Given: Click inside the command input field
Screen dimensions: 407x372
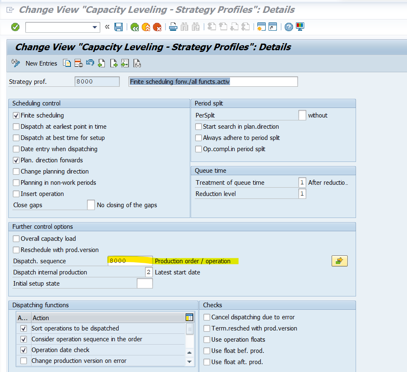Looking at the screenshot, I should [59, 27].
